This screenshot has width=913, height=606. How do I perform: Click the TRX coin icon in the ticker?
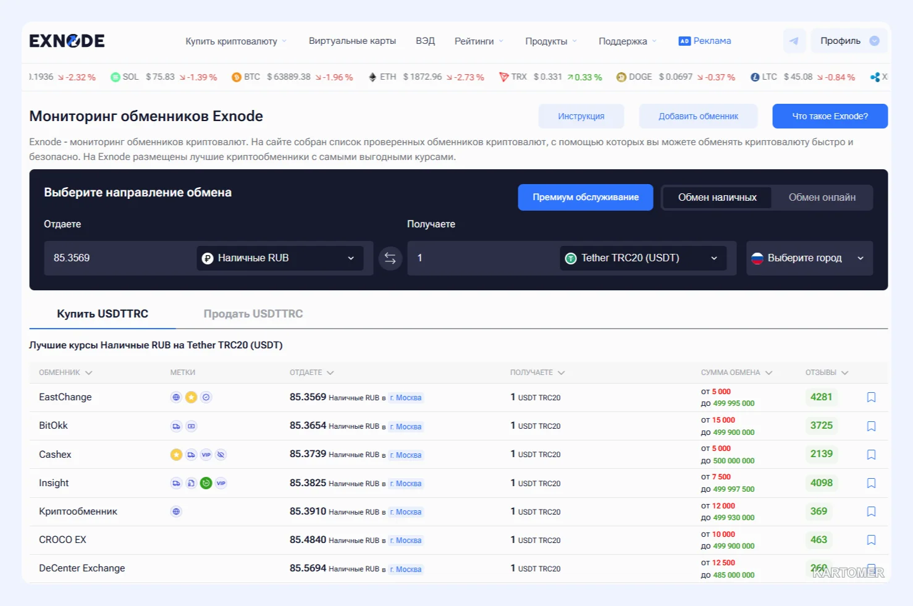tap(504, 77)
